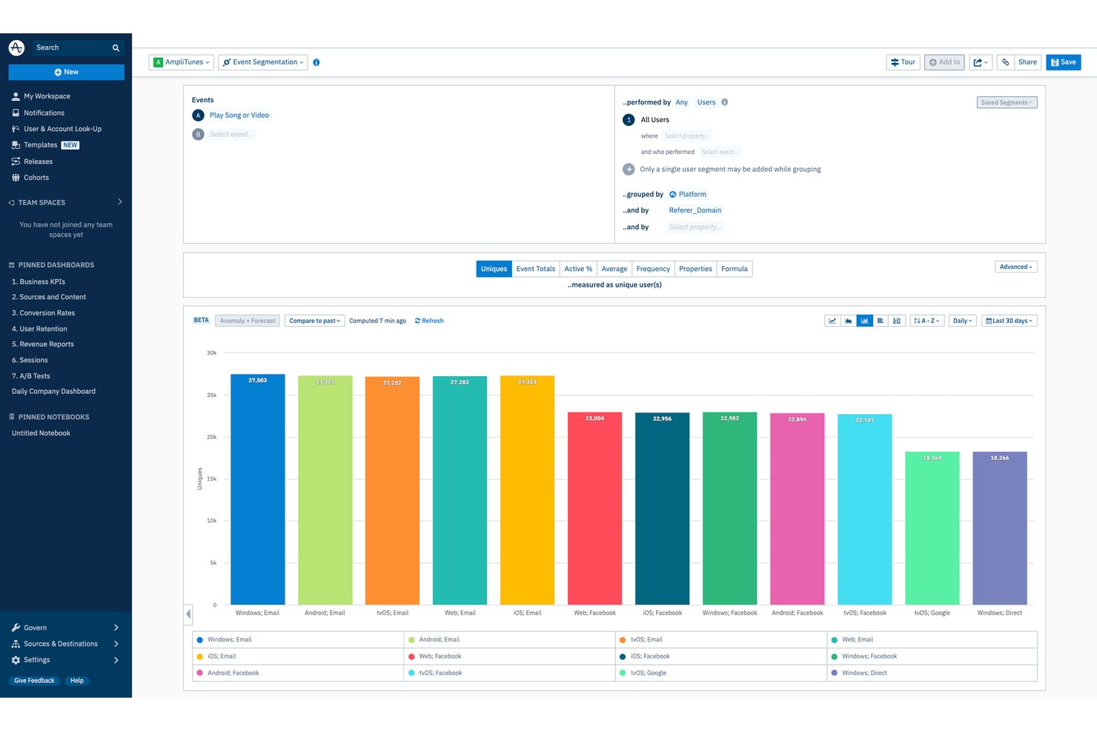This screenshot has height=731, width=1097.
Task: Click the Give Feedback button
Action: (x=34, y=681)
